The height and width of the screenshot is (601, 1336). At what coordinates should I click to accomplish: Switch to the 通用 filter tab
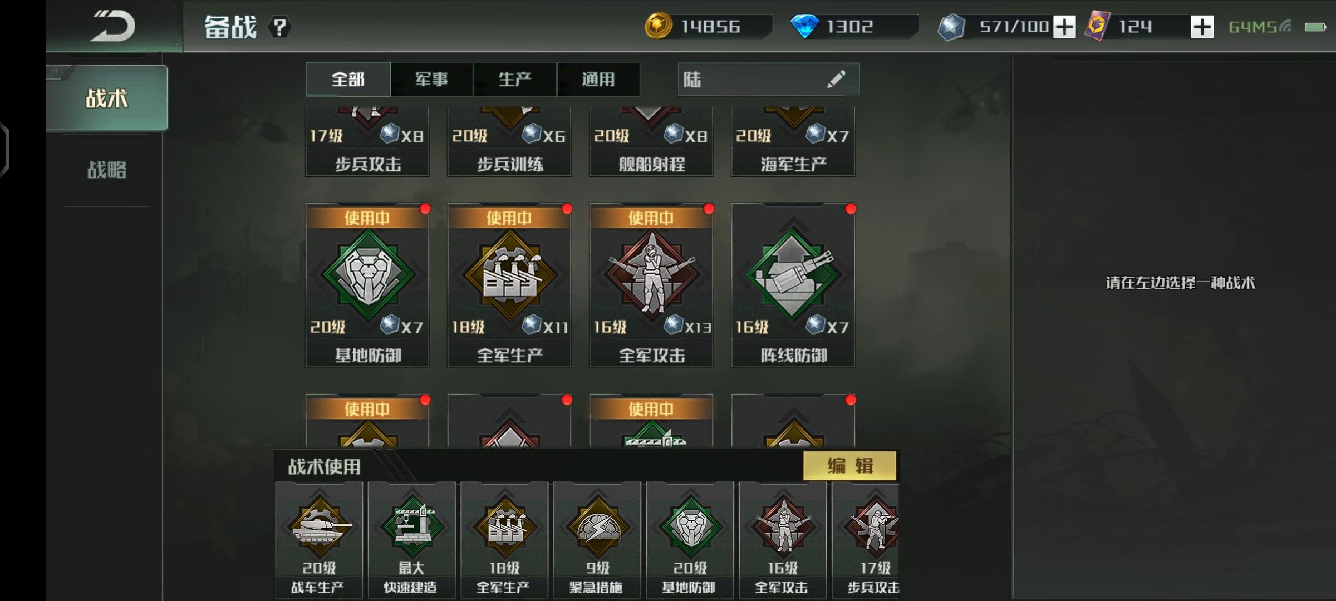pos(598,79)
